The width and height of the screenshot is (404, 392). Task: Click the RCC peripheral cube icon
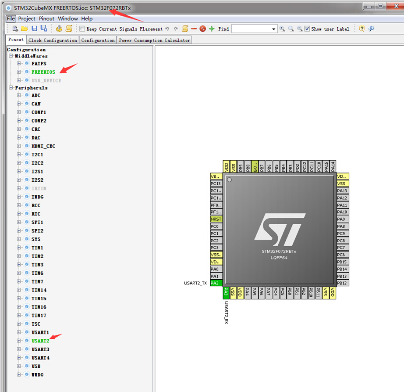pos(27,205)
